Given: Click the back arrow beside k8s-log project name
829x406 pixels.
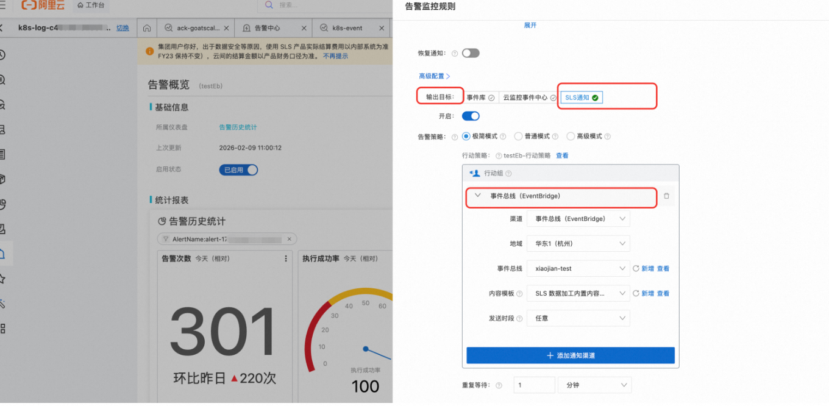Looking at the screenshot, I should click(x=2, y=27).
